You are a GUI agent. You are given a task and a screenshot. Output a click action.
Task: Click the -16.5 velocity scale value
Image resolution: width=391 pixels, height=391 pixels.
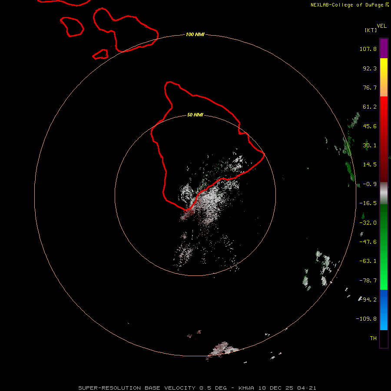click(x=368, y=203)
